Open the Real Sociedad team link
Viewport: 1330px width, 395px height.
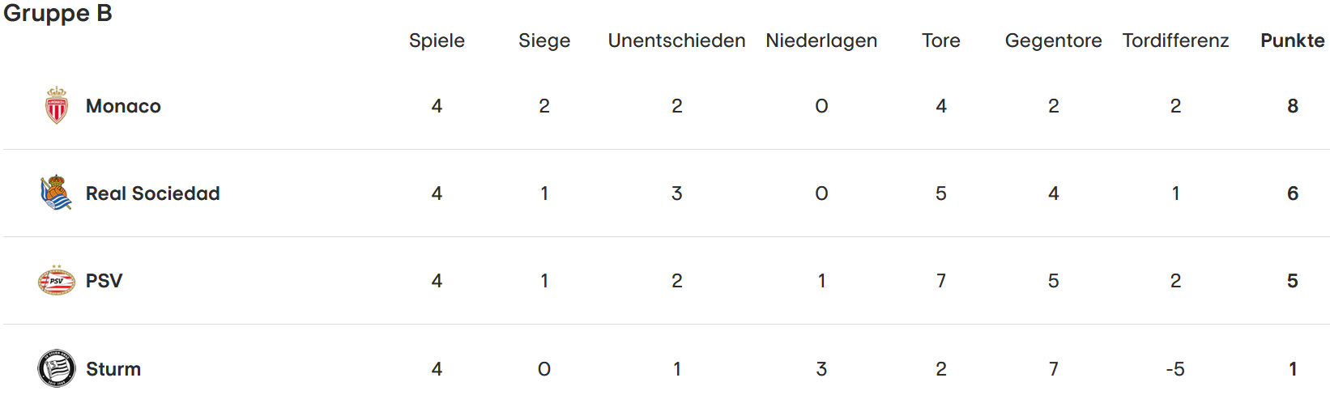153,193
